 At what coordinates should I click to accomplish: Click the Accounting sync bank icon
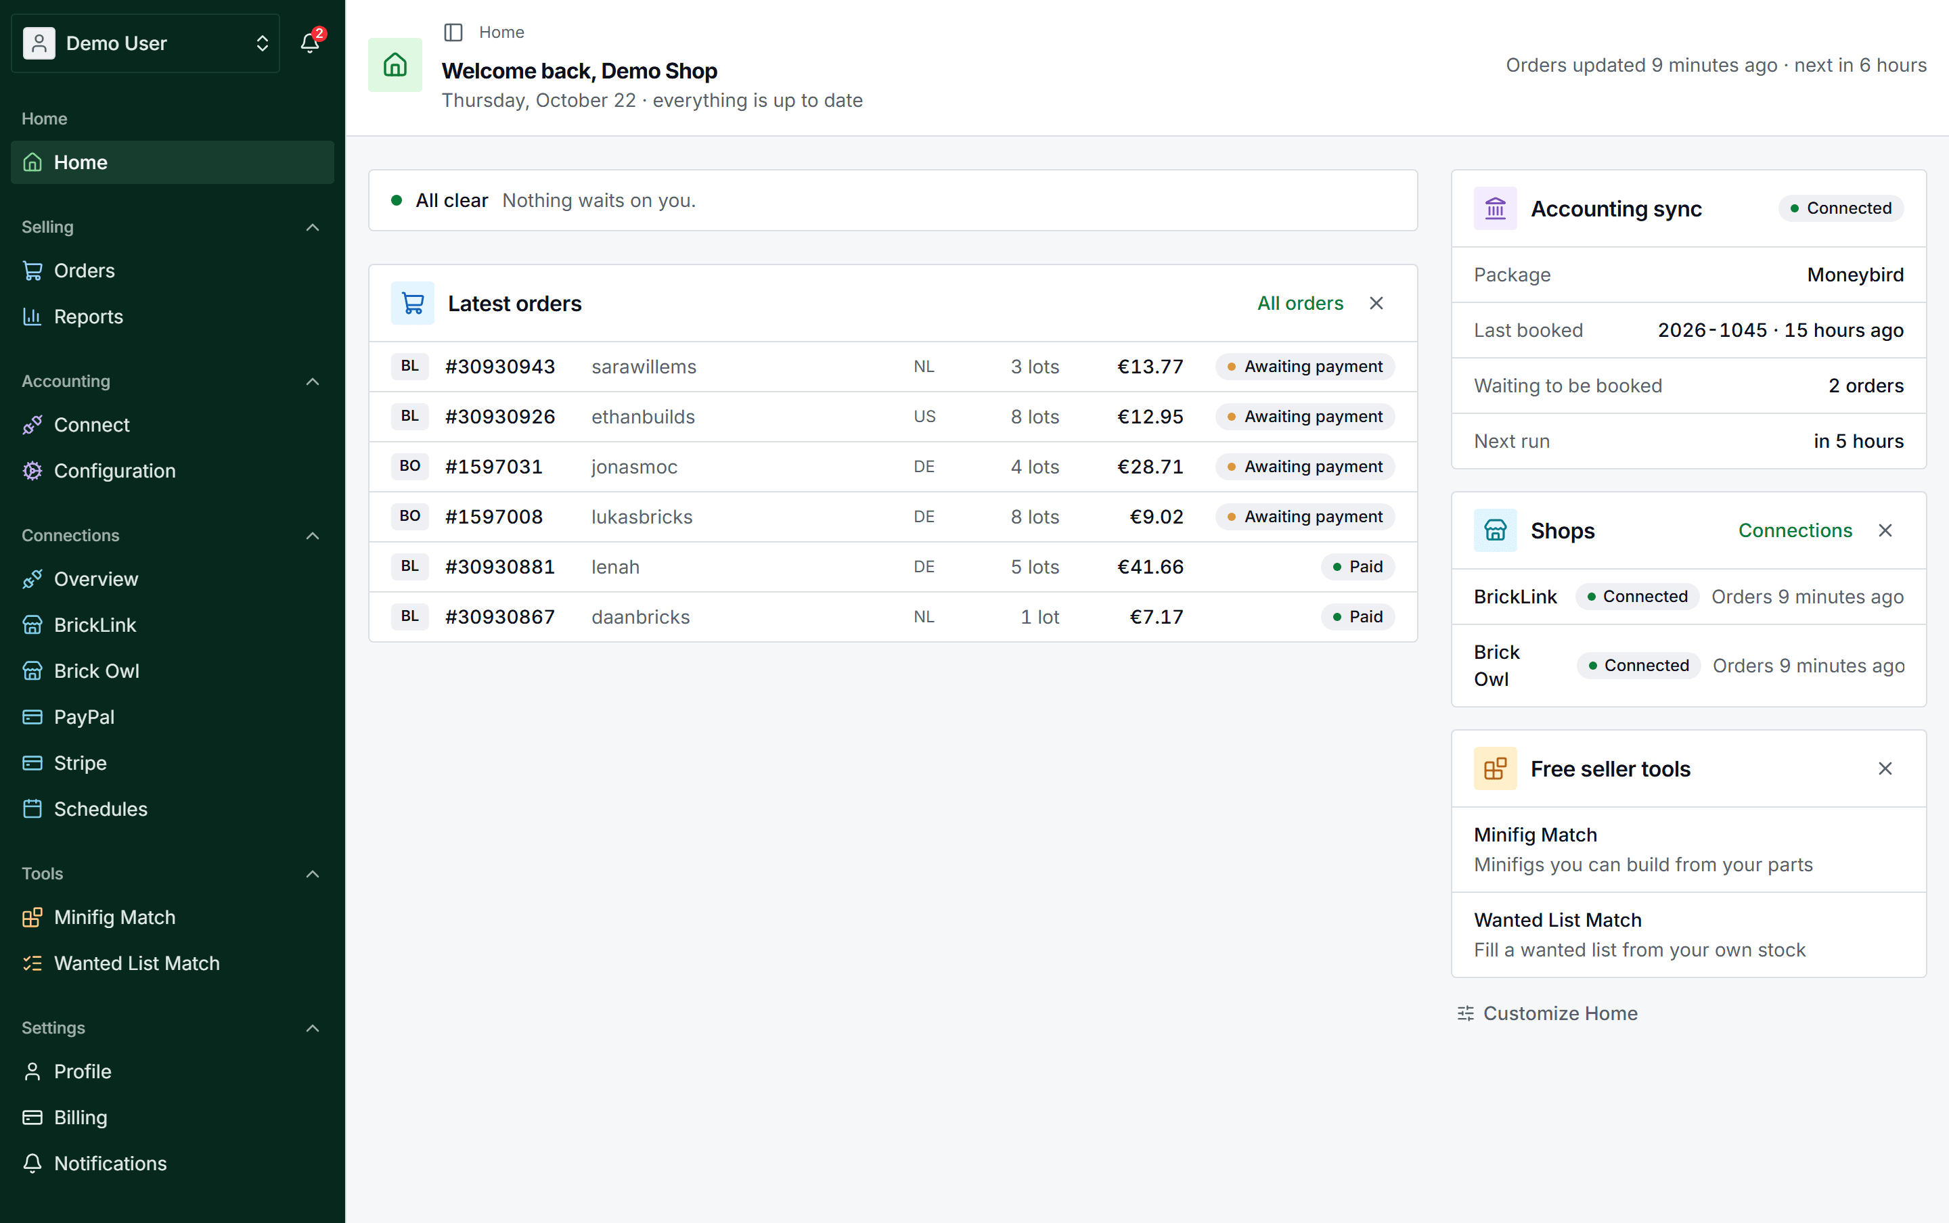point(1495,209)
